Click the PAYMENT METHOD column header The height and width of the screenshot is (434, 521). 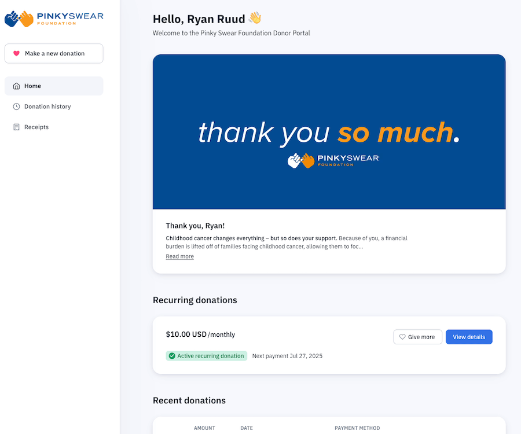point(357,428)
